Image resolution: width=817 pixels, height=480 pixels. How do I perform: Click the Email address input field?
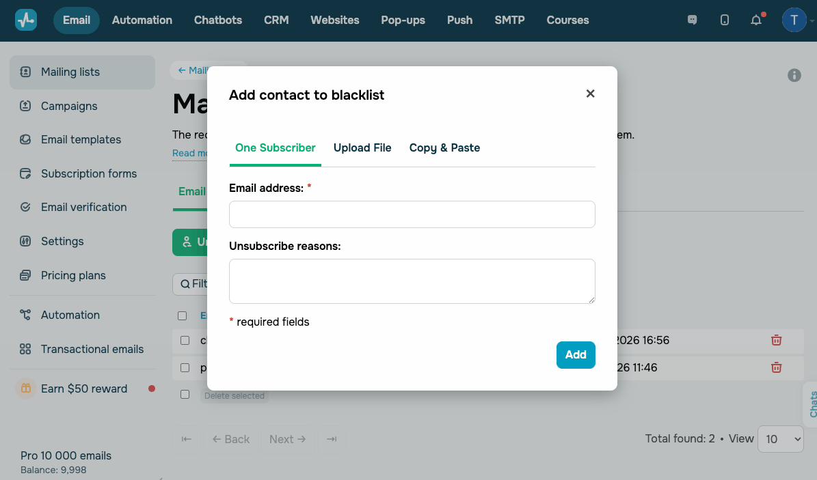(412, 214)
